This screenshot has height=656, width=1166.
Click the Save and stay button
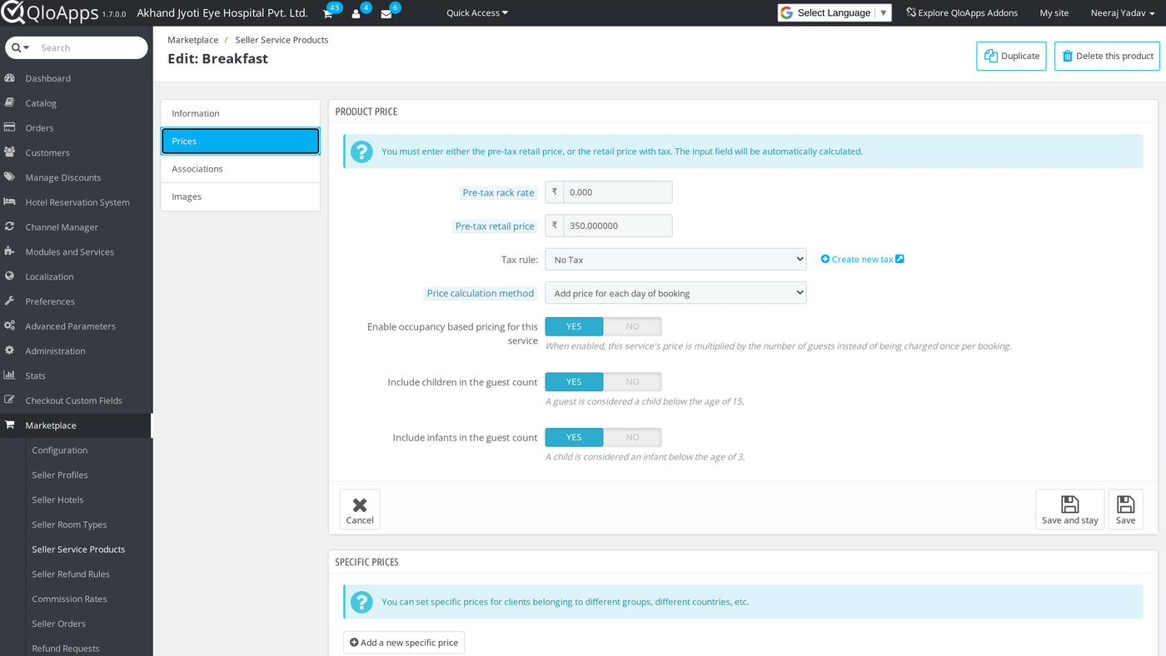pyautogui.click(x=1069, y=509)
